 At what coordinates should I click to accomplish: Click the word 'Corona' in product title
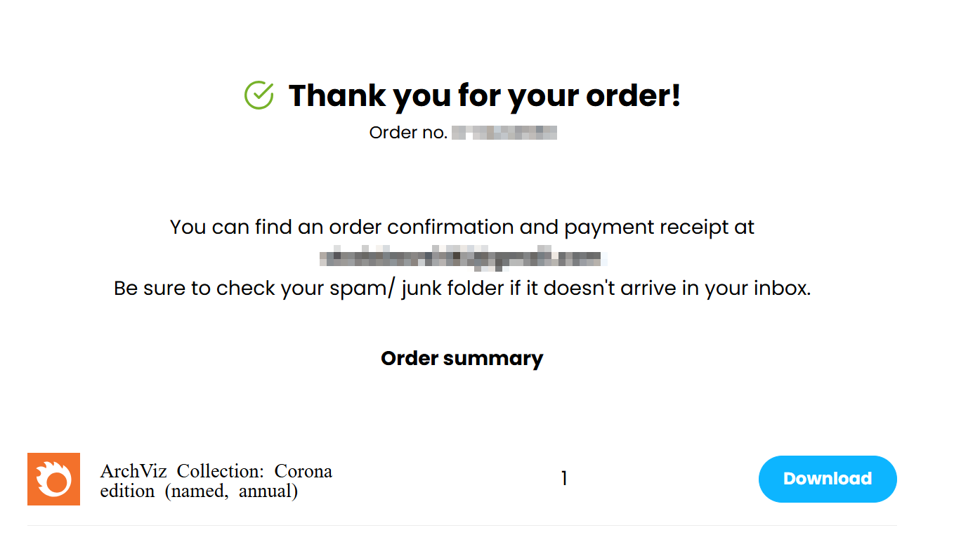click(x=303, y=471)
